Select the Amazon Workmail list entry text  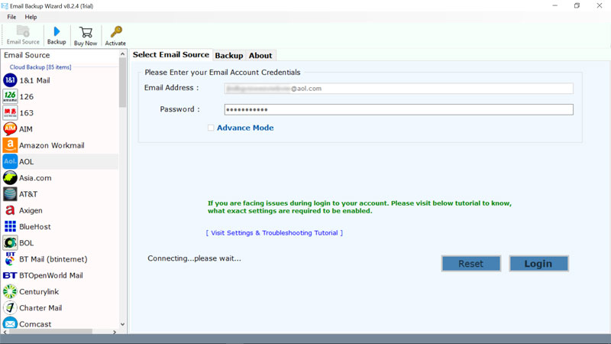(x=52, y=145)
